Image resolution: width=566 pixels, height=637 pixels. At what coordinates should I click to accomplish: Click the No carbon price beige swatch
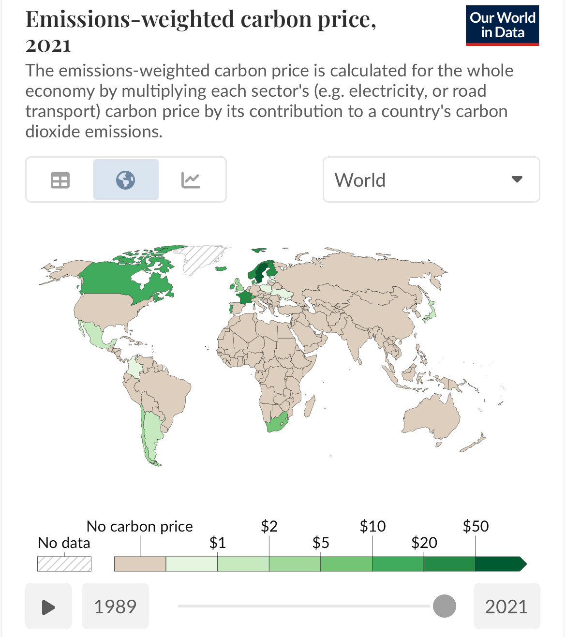click(140, 564)
